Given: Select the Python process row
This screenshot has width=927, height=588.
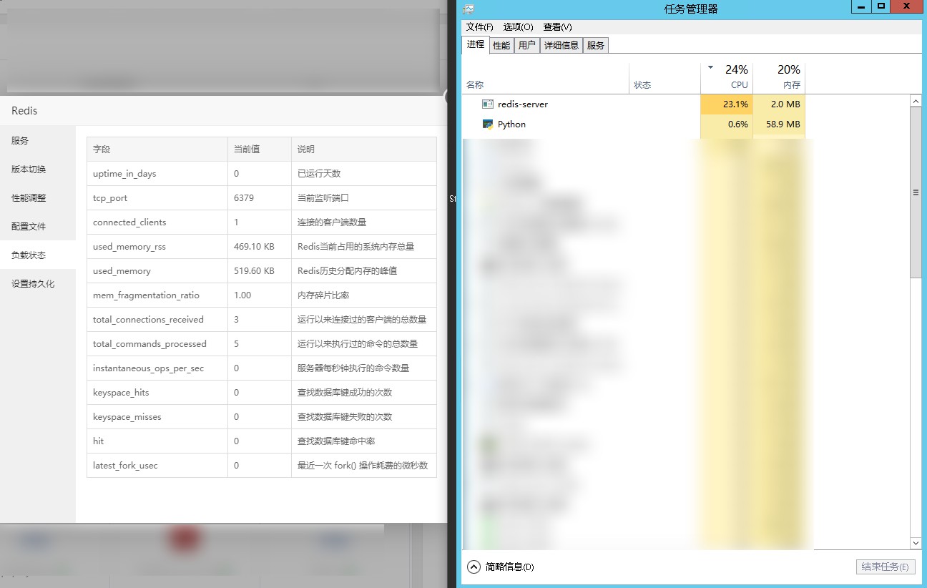Looking at the screenshot, I should [634, 124].
